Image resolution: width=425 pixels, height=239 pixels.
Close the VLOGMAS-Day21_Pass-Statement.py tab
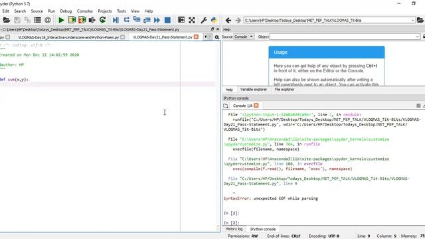(196, 37)
